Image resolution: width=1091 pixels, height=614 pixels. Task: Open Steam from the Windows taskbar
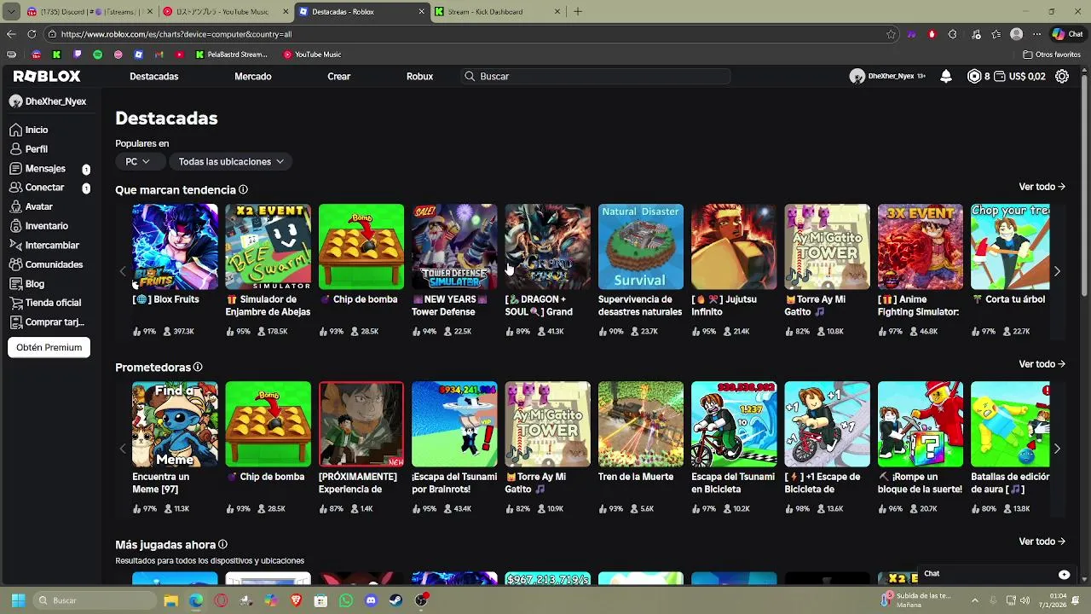coord(395,600)
